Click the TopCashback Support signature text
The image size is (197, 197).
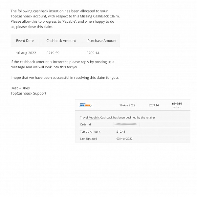(29, 93)
